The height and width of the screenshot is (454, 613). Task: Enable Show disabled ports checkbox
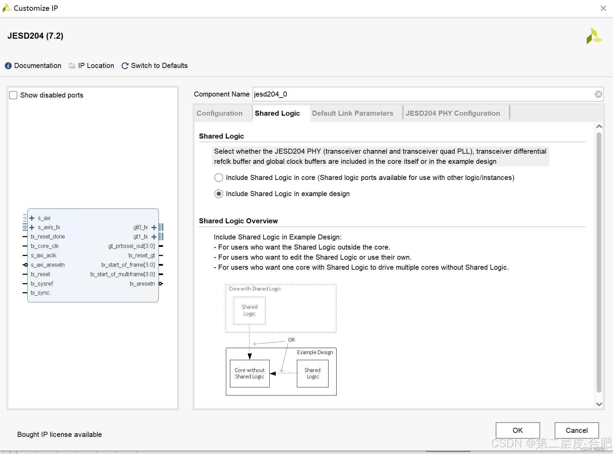click(13, 95)
